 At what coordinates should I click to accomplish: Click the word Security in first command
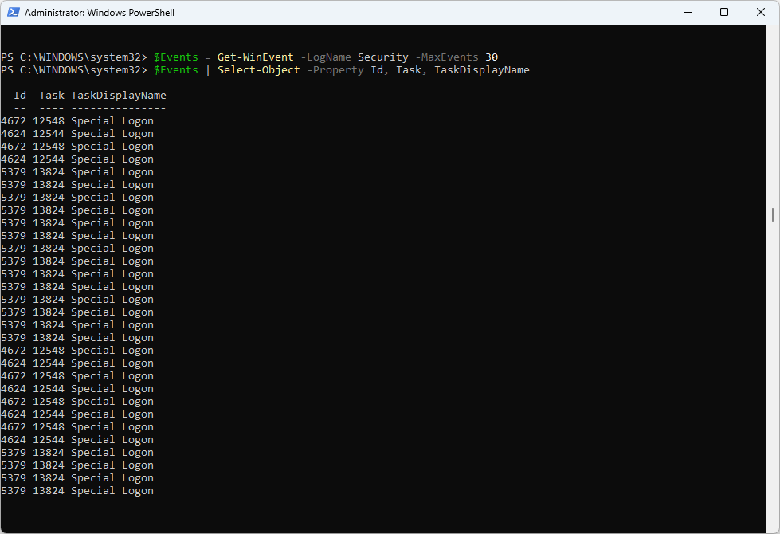coord(382,57)
